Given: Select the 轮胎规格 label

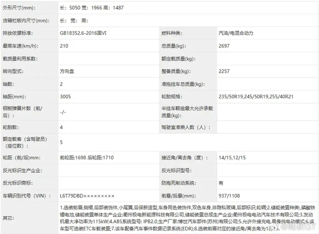Looking at the screenshot, I should (172, 97).
